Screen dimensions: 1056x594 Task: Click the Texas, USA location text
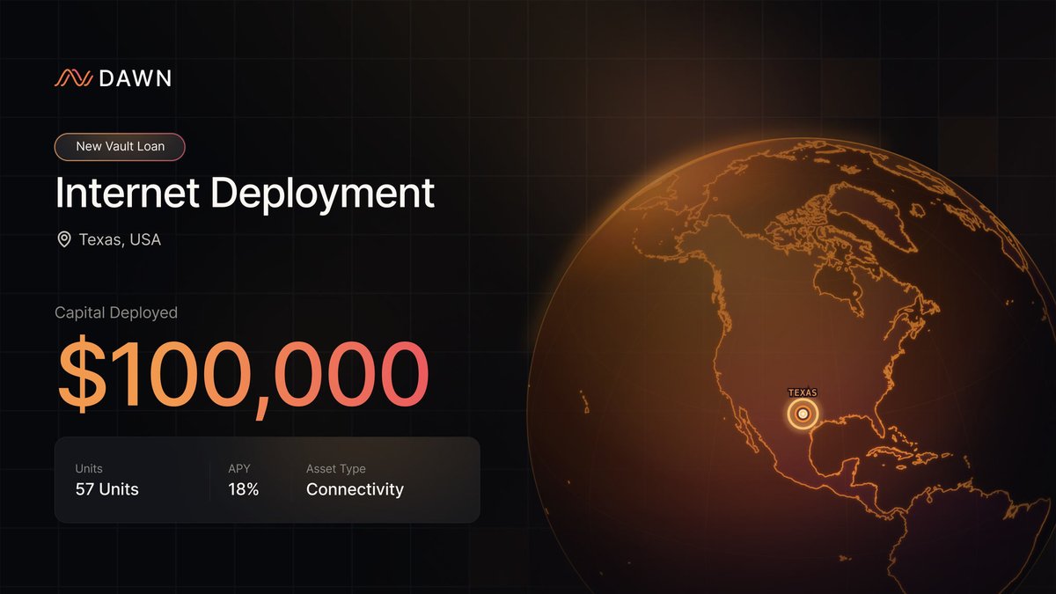(120, 239)
